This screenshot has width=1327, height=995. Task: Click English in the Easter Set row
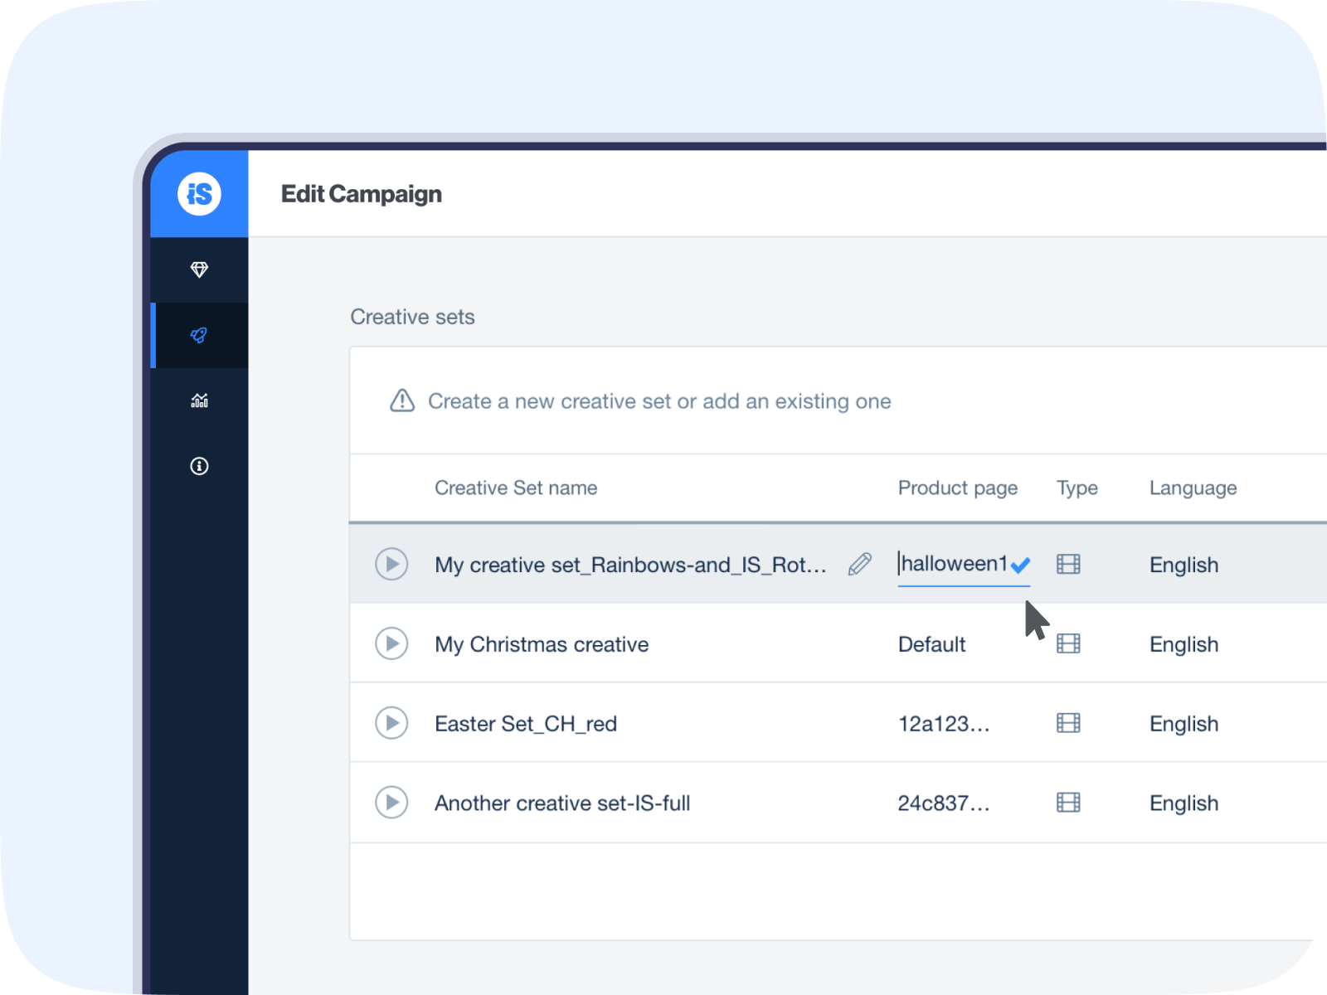click(1184, 724)
